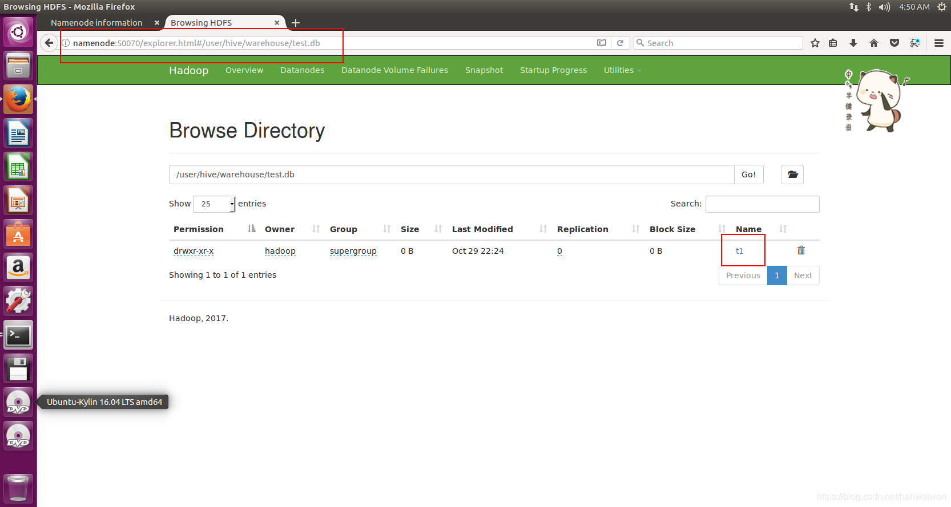Image resolution: width=951 pixels, height=507 pixels.
Task: Launch LibreOffice Impress from the dock
Action: (18, 200)
